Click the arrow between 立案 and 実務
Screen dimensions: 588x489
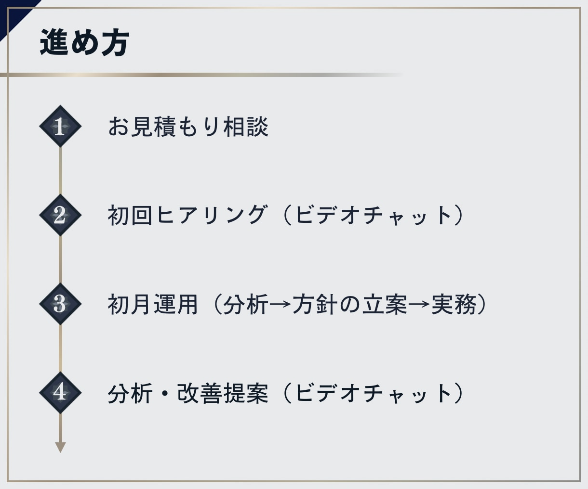pyautogui.click(x=419, y=305)
